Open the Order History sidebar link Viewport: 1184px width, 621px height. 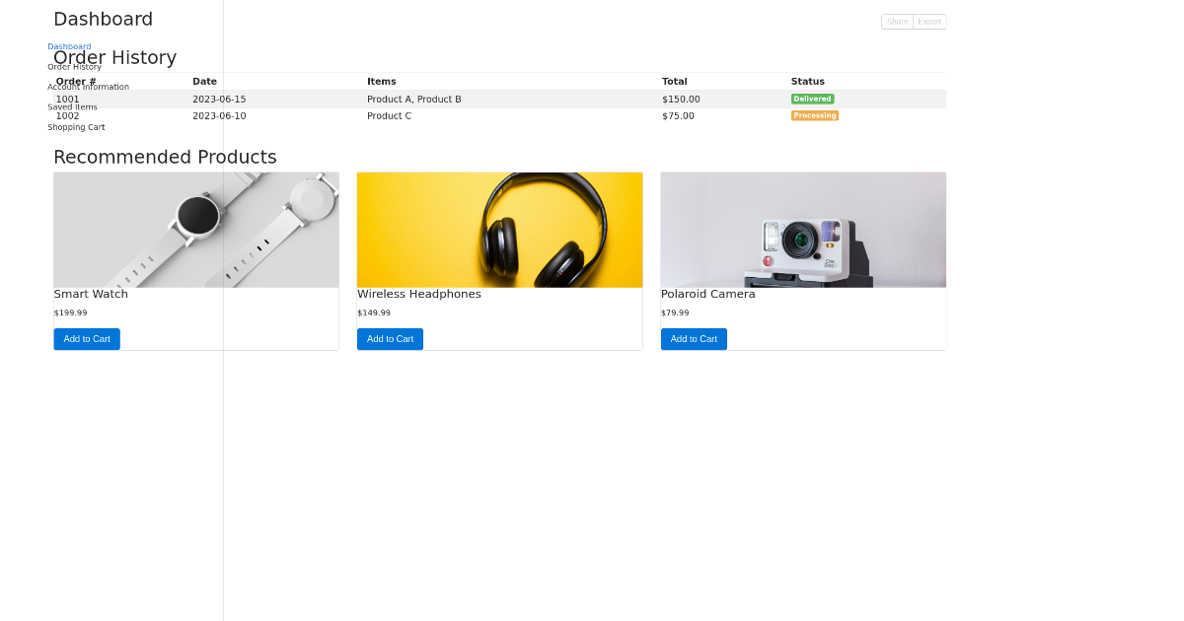74,66
